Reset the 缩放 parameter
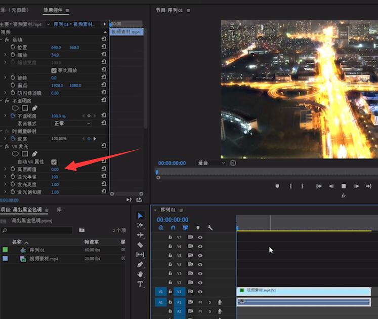Image resolution: width=378 pixels, height=319 pixels. (x=104, y=55)
